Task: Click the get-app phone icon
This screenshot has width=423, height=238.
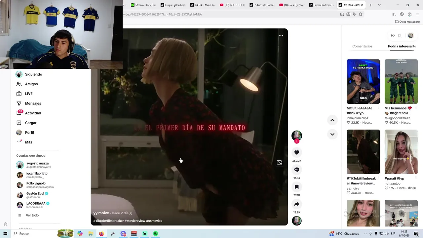Action: click(x=400, y=35)
